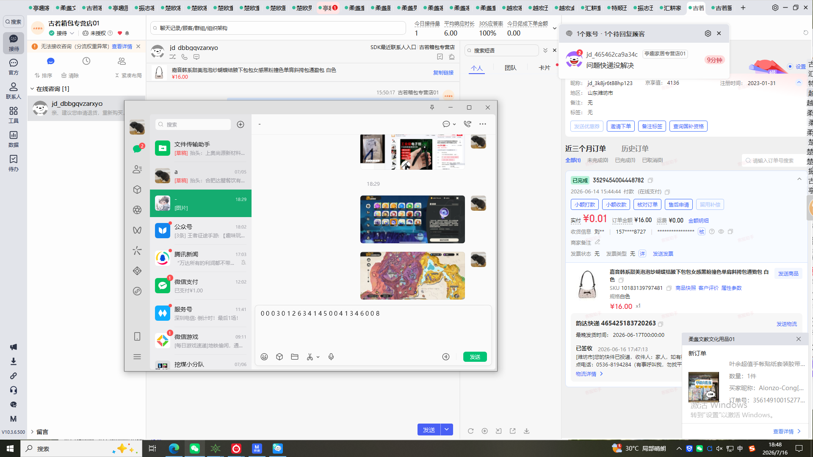Open WeChat sidebar hamburger menu
Screen dimensions: 813x457
tap(137, 357)
